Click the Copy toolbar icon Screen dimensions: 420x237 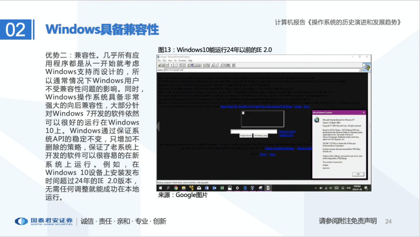(225, 65)
